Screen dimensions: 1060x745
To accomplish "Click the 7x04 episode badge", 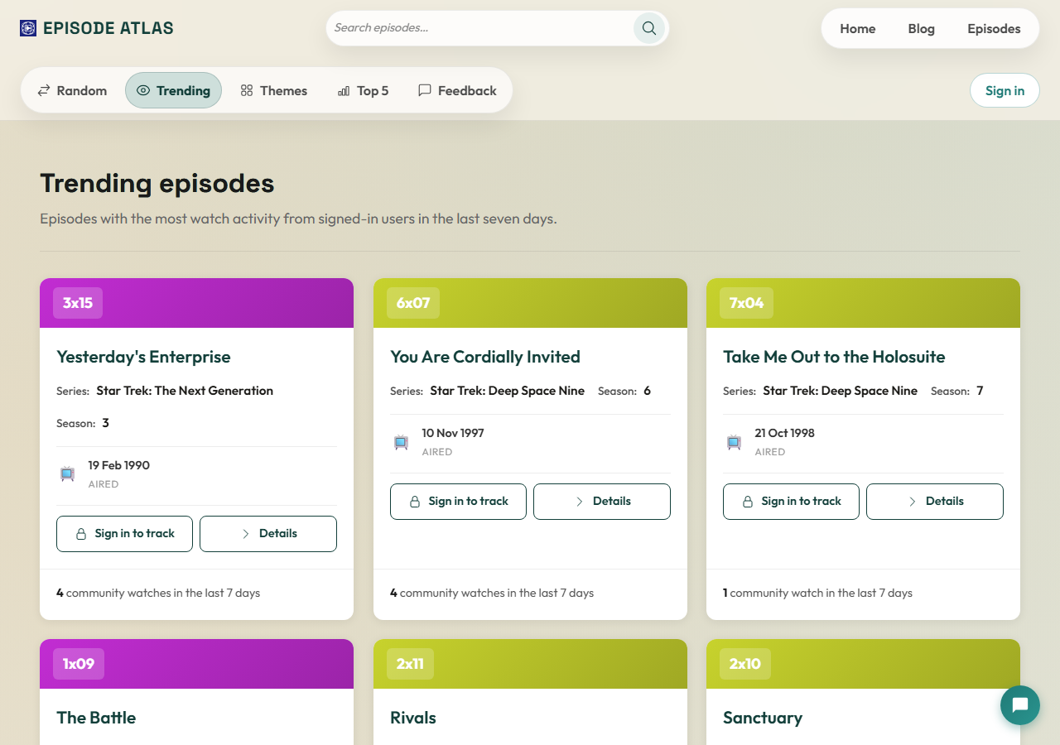I will point(746,303).
